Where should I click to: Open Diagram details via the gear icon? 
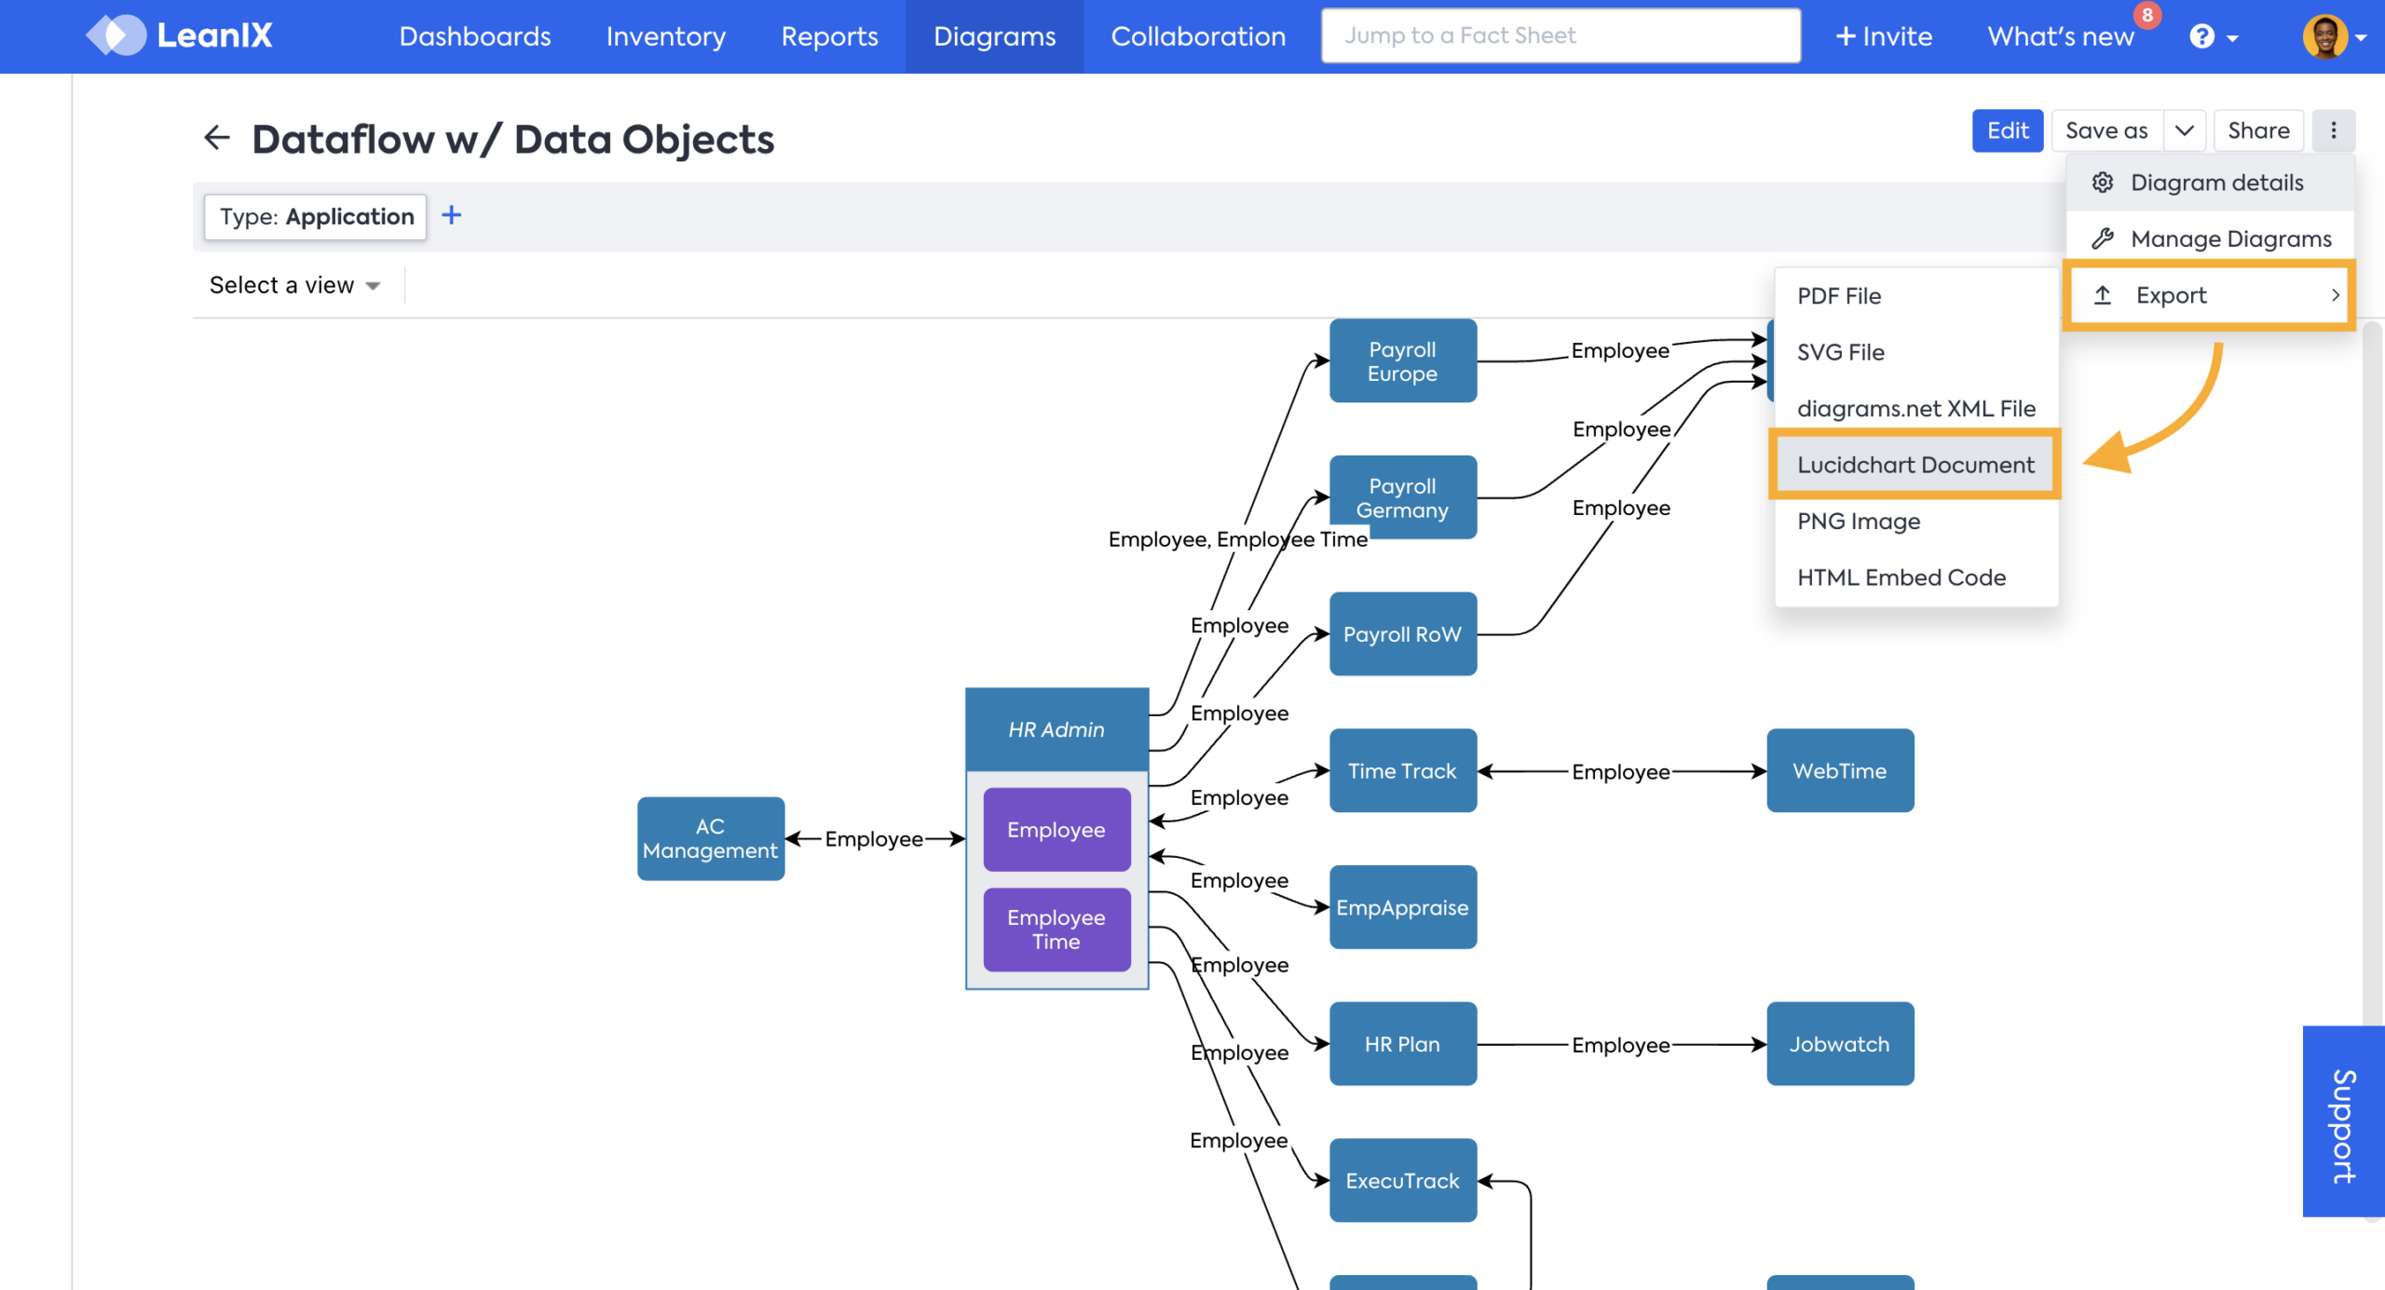(2103, 182)
